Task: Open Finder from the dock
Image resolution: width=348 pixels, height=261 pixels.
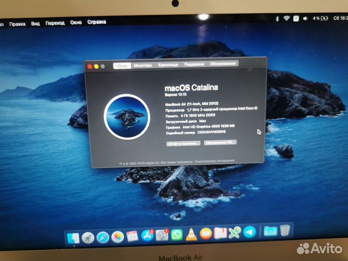Action: click(73, 239)
